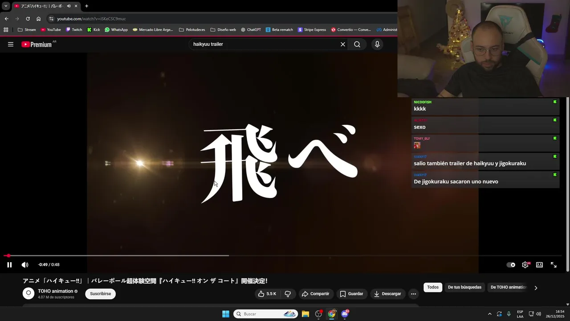Screen dimensions: 570x321
Task: Open a new browser tab
Action: (x=86, y=6)
